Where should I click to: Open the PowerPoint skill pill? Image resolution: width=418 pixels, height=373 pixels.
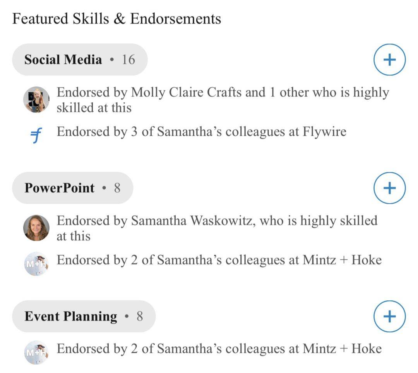pyautogui.click(x=72, y=188)
